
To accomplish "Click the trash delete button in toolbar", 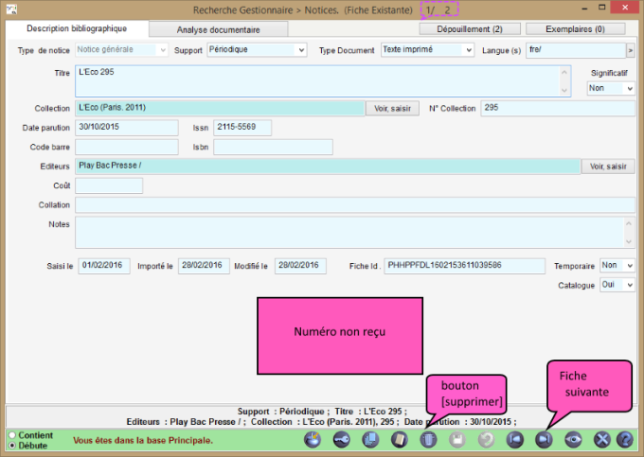I will tap(428, 439).
